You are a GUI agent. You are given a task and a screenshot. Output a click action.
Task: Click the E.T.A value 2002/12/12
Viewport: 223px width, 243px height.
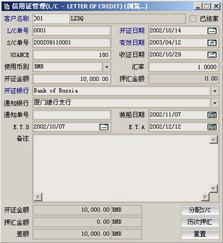click(165, 127)
